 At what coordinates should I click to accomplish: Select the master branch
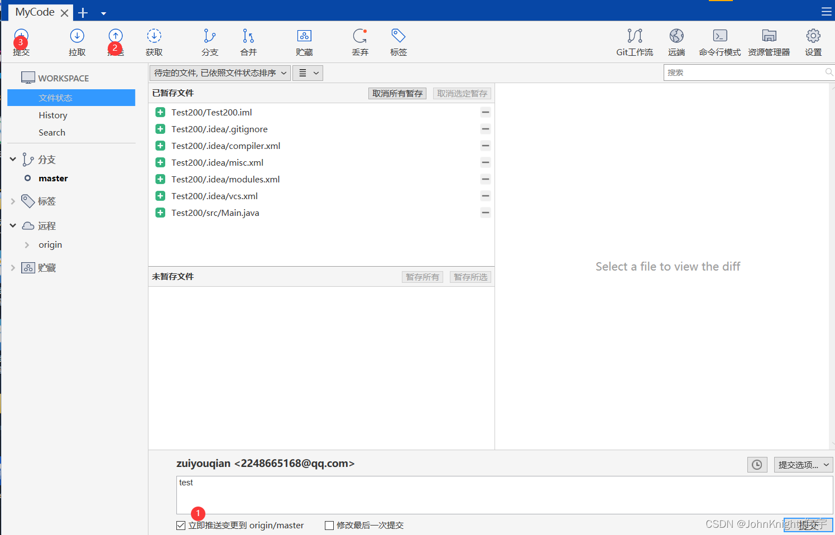(x=53, y=179)
